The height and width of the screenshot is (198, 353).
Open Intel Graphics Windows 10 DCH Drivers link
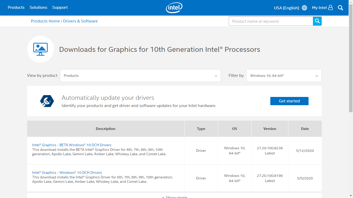[67, 172]
